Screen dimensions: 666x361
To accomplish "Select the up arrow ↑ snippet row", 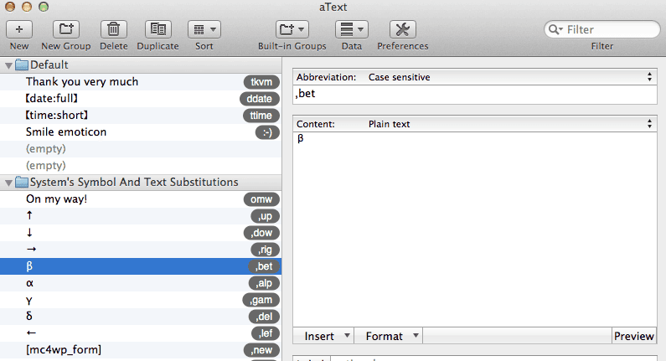I will (x=141, y=216).
